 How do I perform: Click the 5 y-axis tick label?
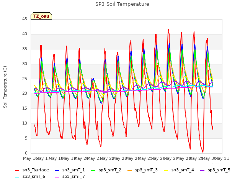pyautogui.click(x=26, y=138)
